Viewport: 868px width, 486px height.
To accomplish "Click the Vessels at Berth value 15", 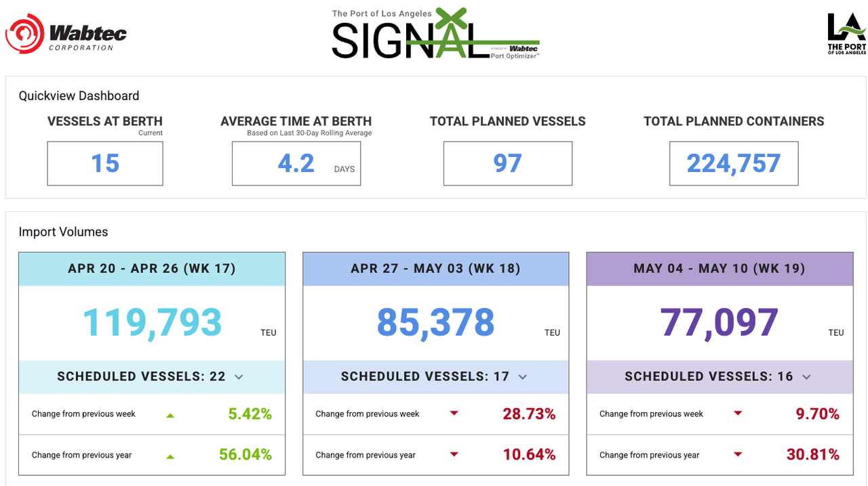I will 105,163.
